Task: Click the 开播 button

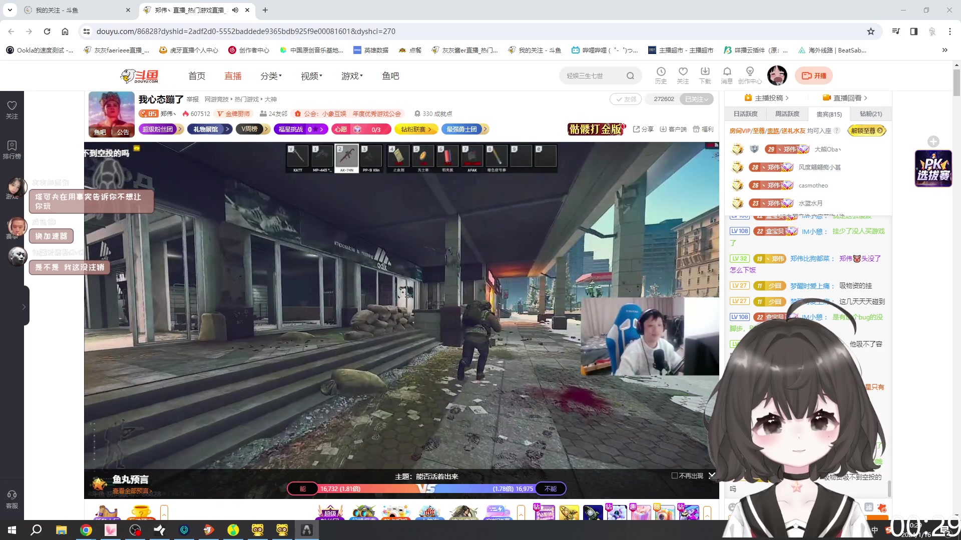Action: pyautogui.click(x=814, y=75)
